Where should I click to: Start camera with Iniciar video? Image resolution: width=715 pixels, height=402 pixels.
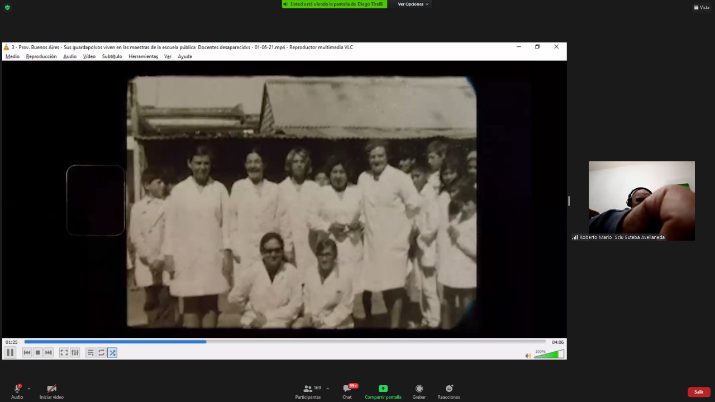click(51, 391)
